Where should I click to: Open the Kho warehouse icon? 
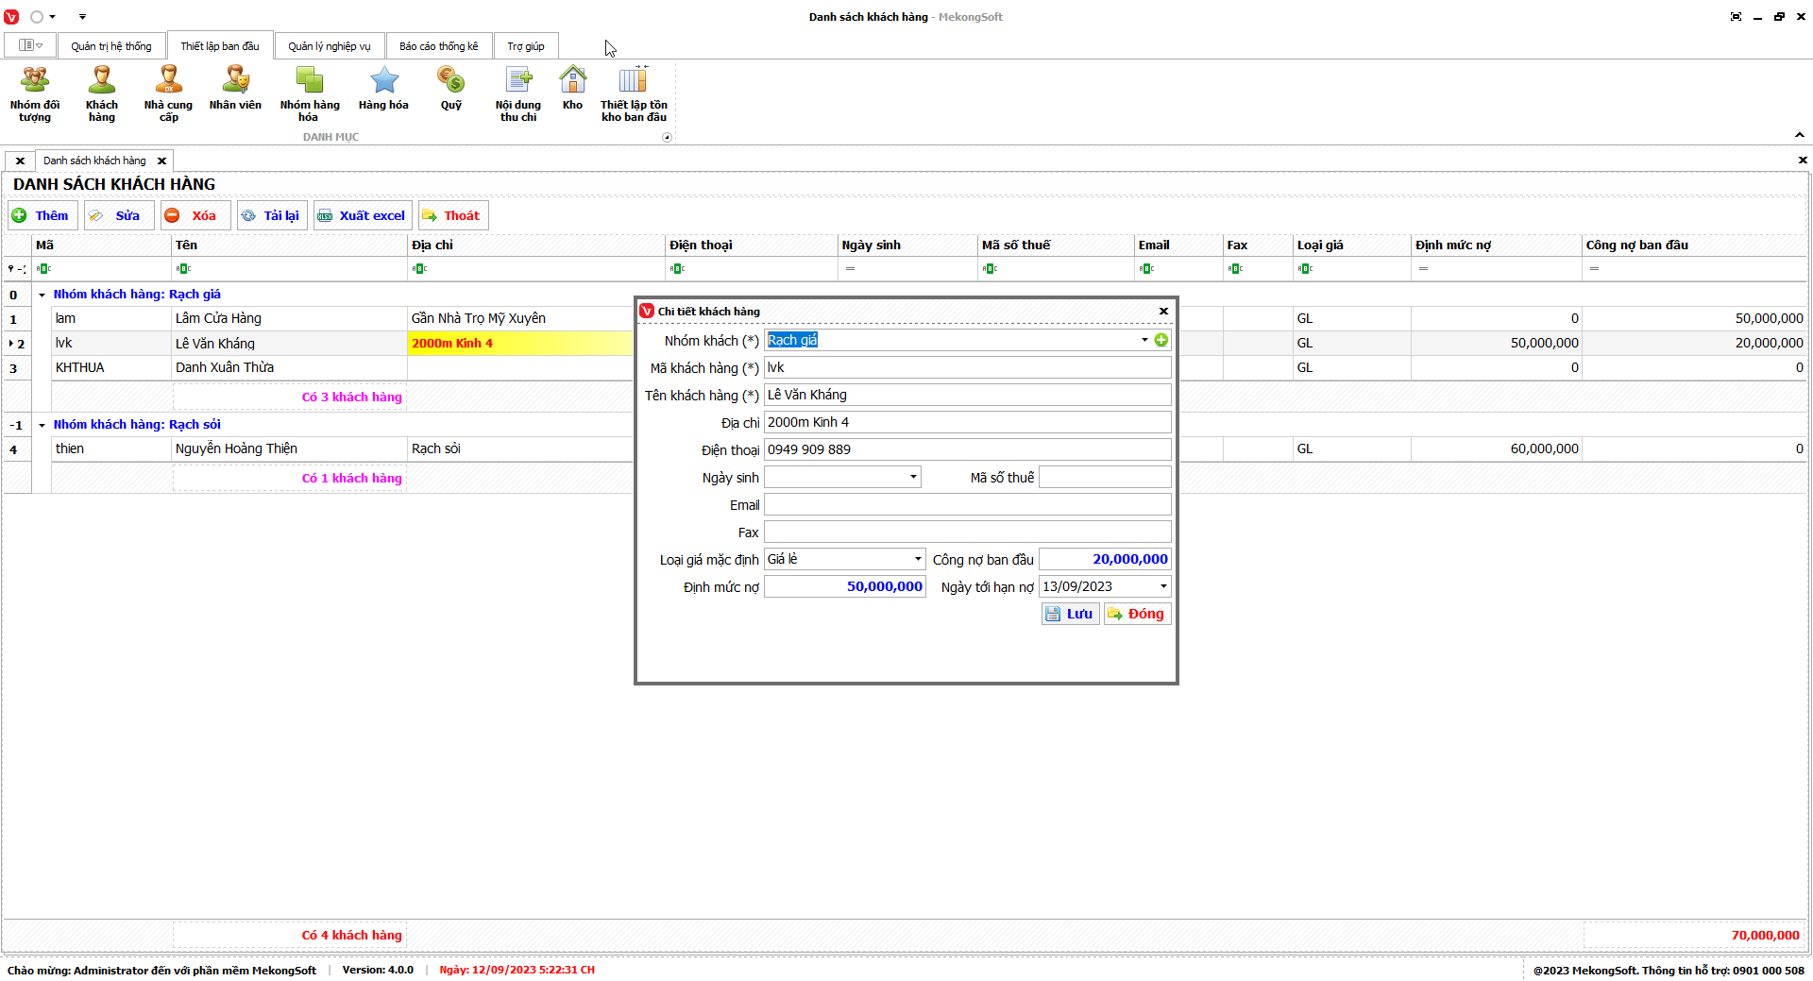pos(572,90)
